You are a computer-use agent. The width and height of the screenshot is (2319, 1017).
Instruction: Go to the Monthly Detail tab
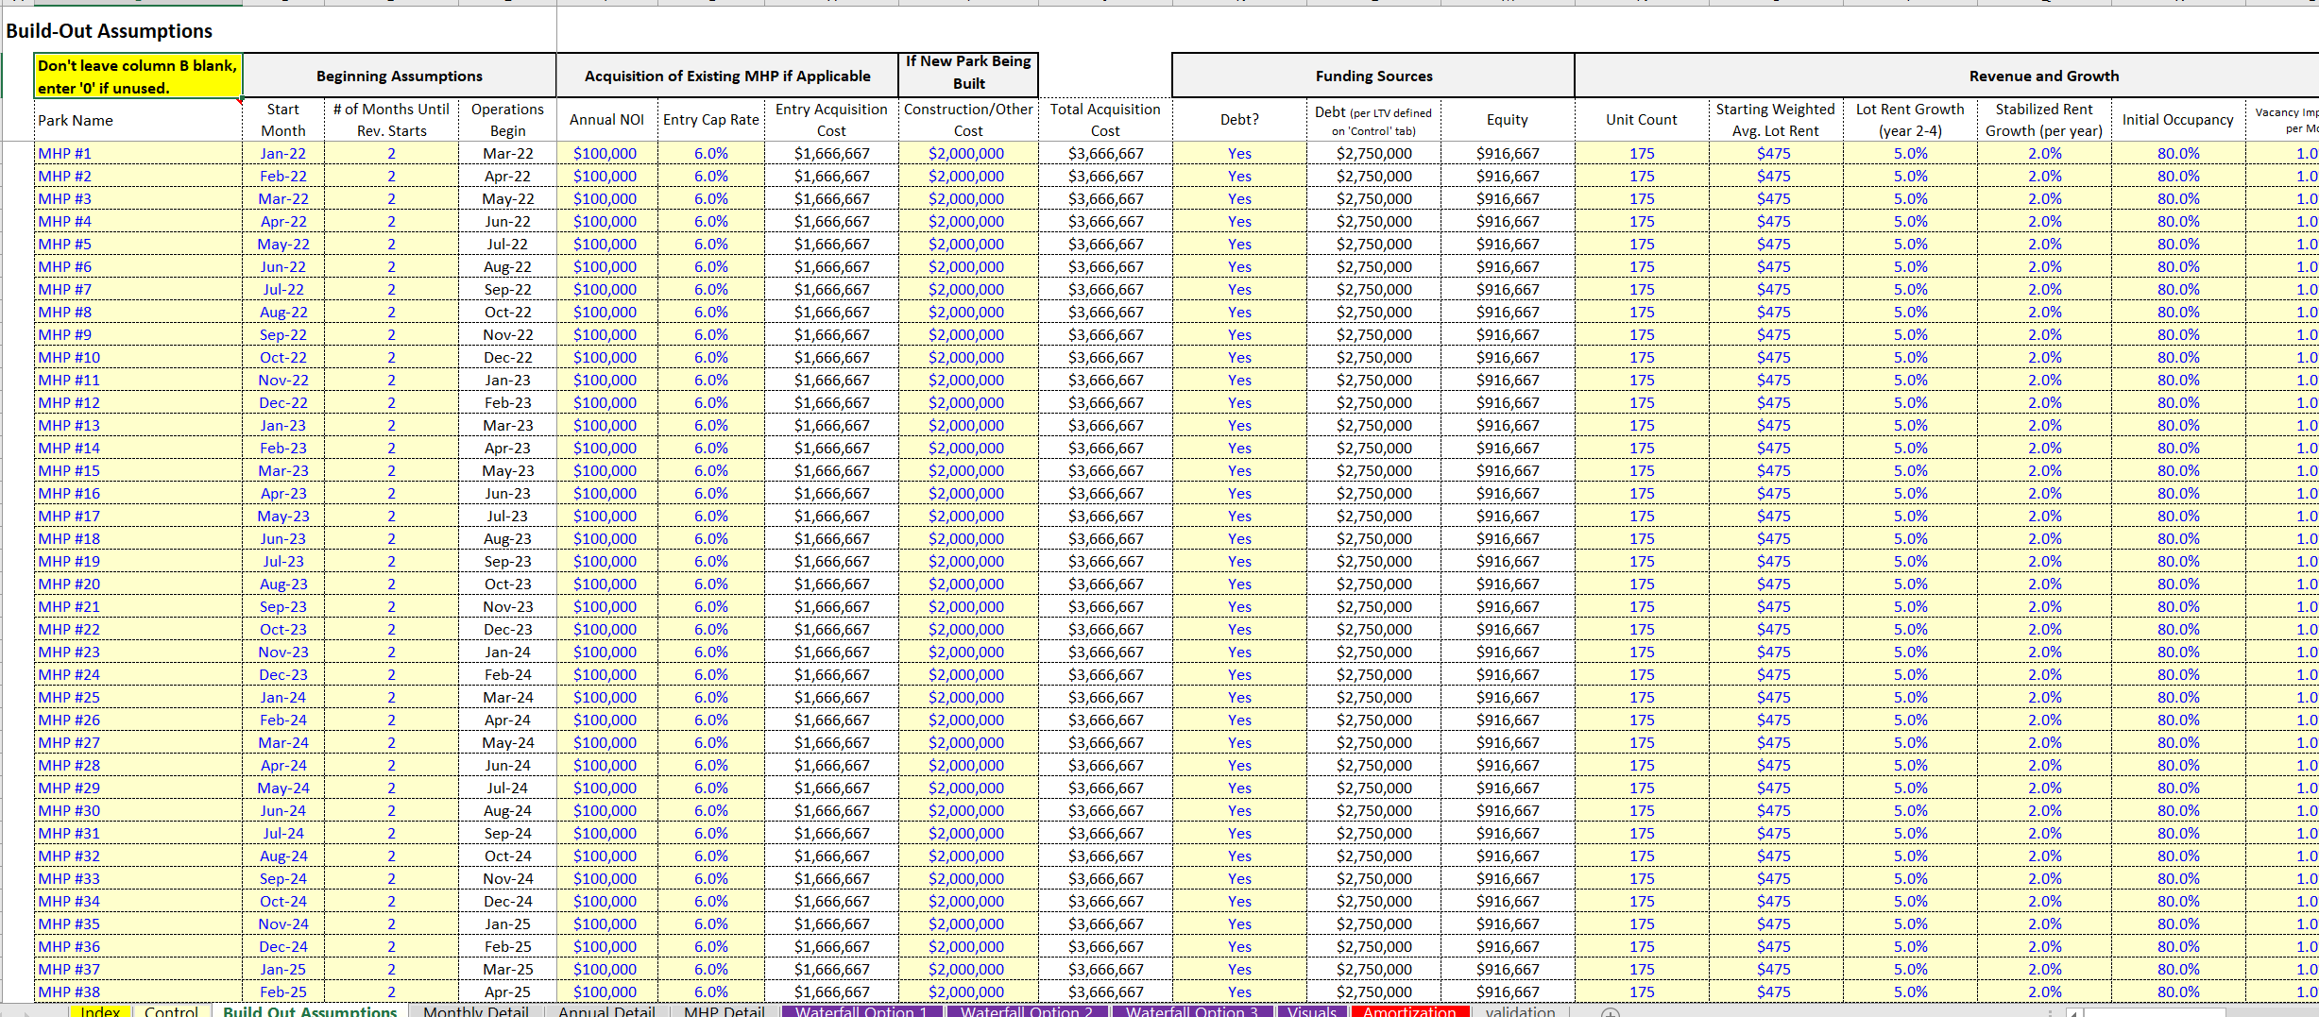pyautogui.click(x=475, y=1011)
